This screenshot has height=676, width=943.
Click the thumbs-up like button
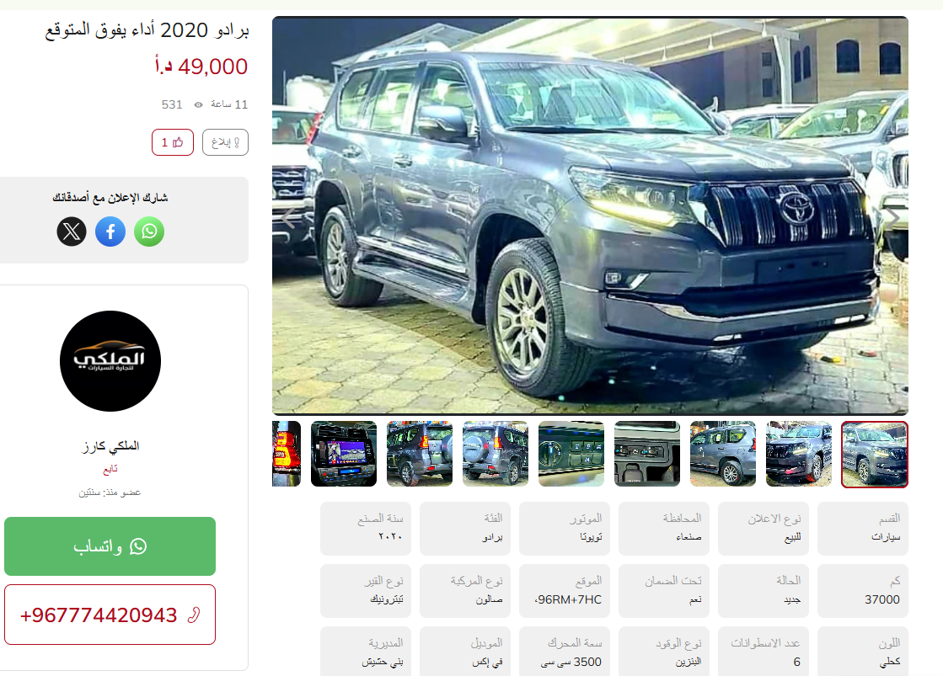[173, 142]
